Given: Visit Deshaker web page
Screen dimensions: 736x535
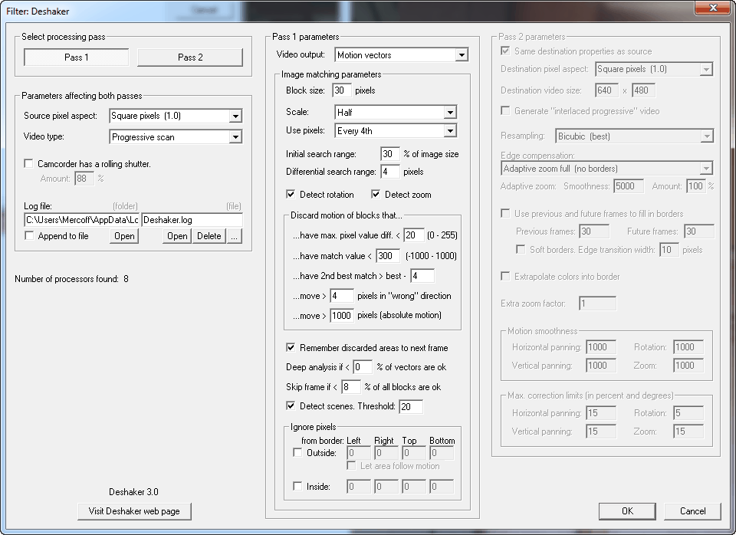Looking at the screenshot, I should point(134,511).
